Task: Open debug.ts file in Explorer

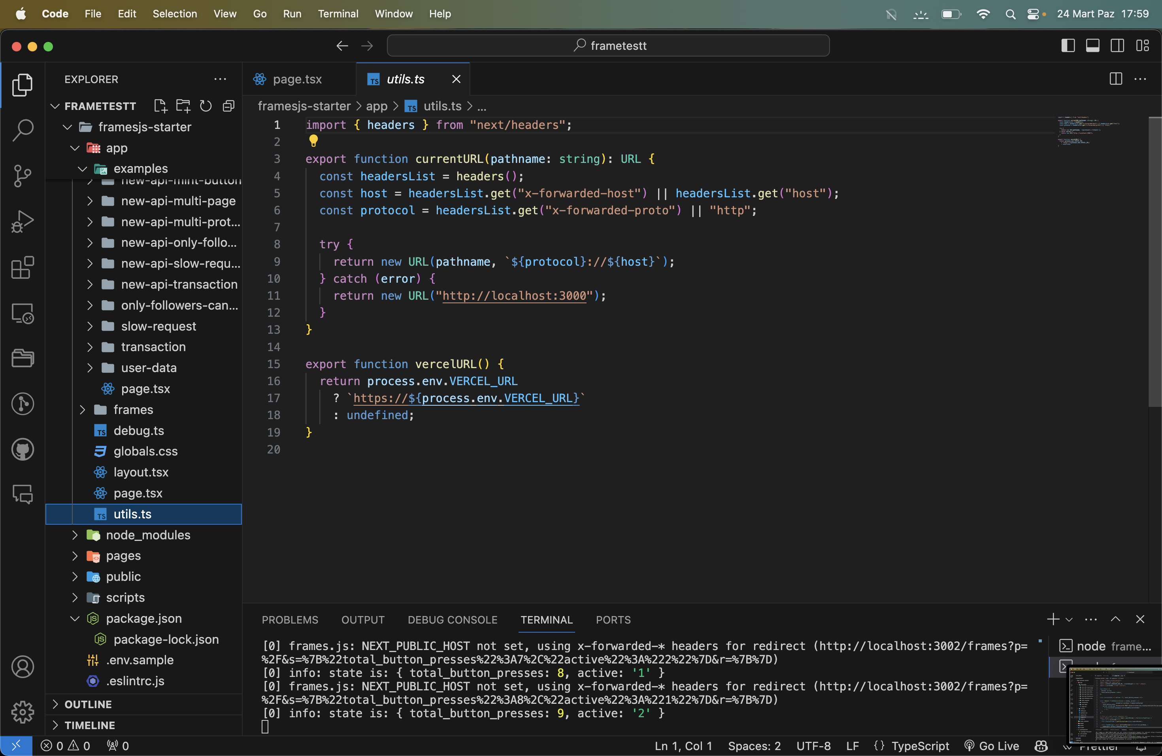Action: click(x=139, y=431)
